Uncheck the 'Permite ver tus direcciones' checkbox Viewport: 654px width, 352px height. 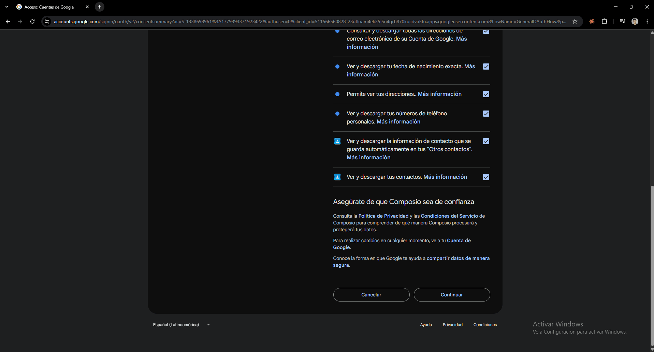(486, 94)
